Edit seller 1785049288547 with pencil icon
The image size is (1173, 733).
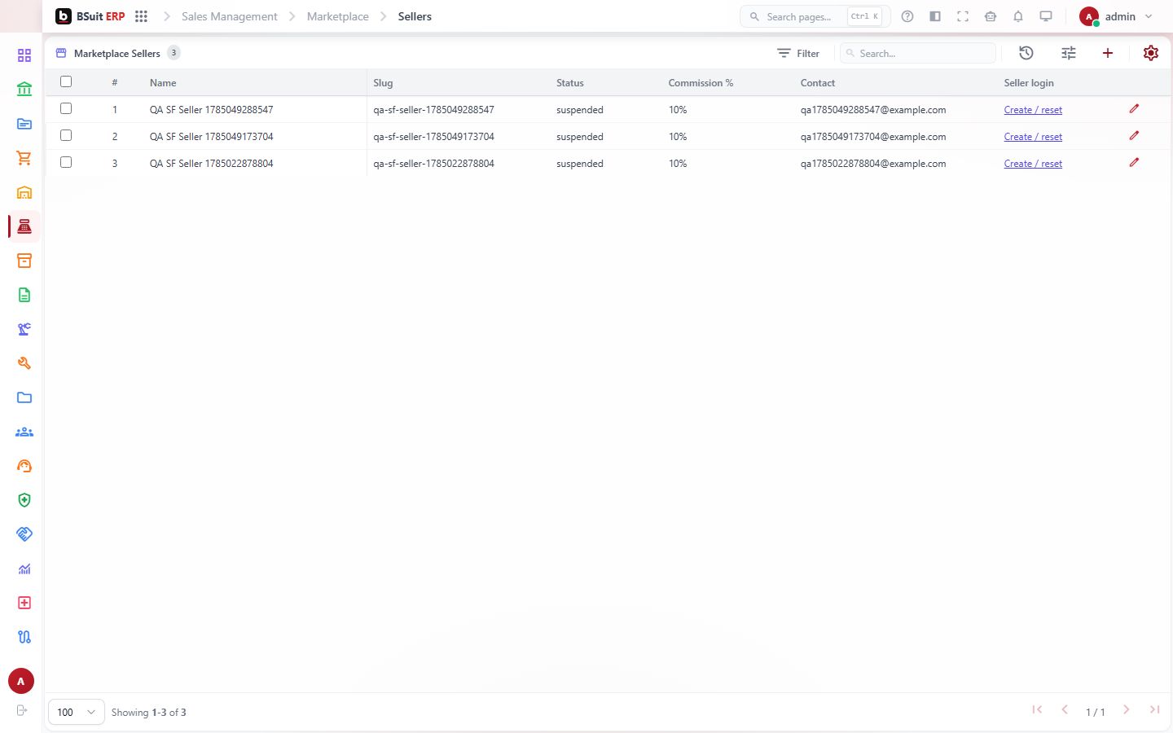tap(1134, 108)
